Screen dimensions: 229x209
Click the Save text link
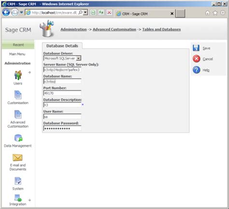point(206,48)
